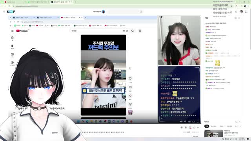Like the Shorts video with heart icon
The width and height of the screenshot is (251, 141).
130,78
